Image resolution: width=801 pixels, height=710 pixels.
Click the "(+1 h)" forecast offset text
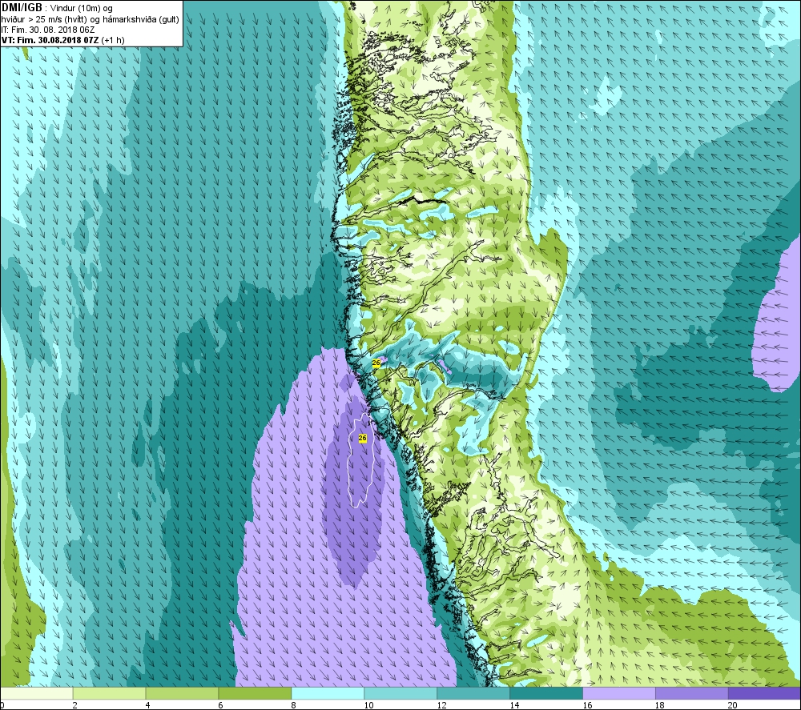[x=113, y=40]
